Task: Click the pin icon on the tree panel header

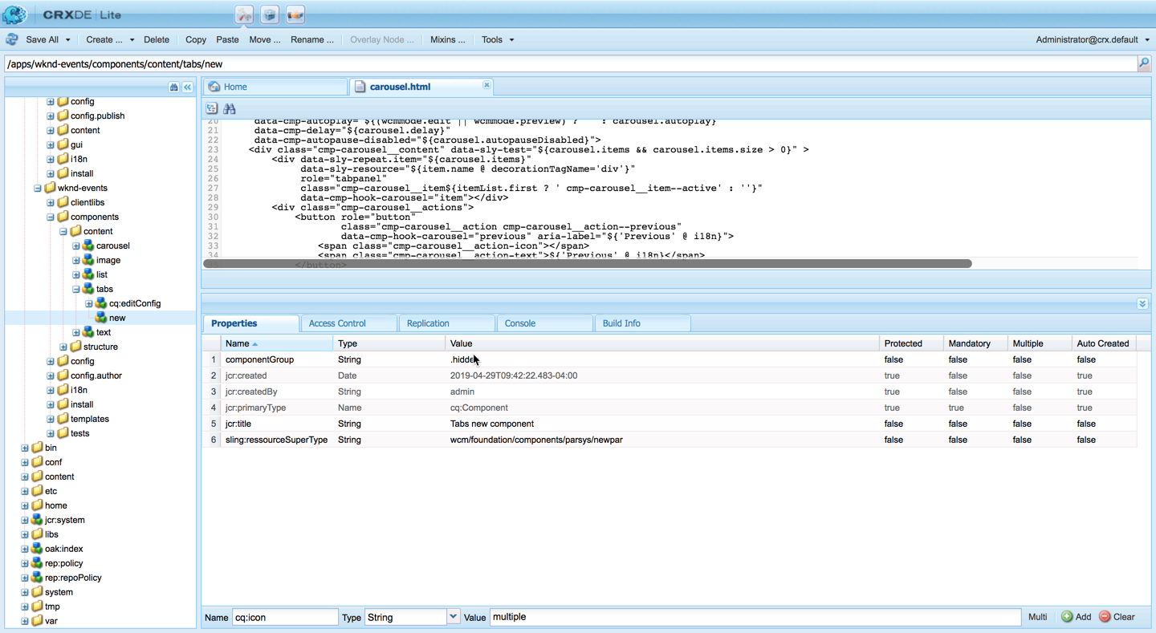Action: 173,86
